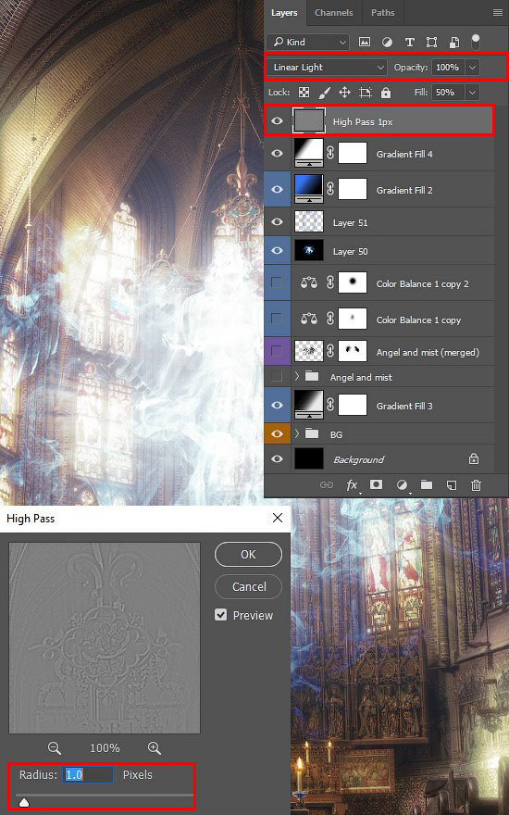Create a new group folder

pos(427,484)
